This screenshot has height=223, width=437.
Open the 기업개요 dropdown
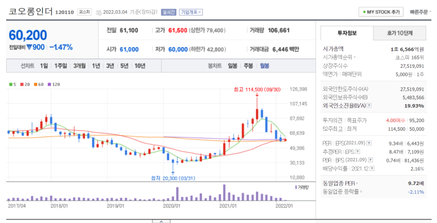click(x=191, y=12)
